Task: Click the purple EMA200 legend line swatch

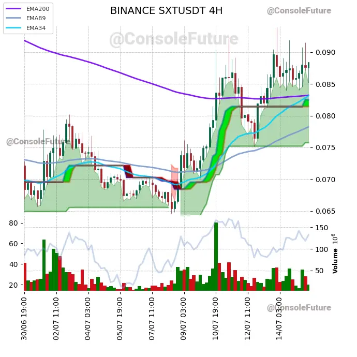Action: click(13, 9)
